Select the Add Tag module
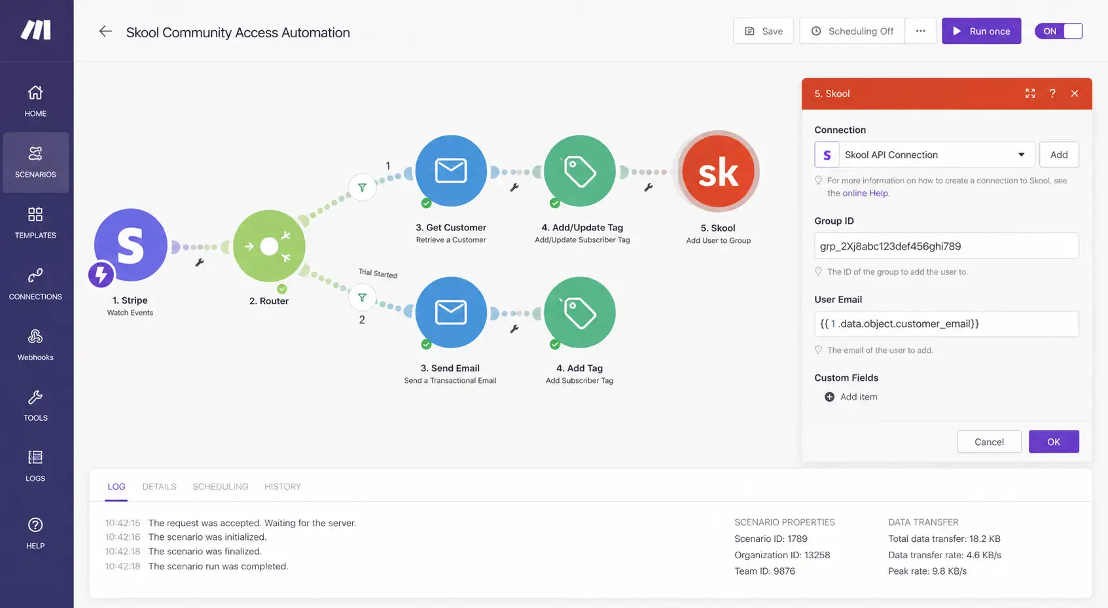 580,312
